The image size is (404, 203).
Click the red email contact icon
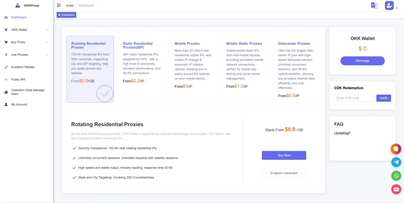(x=396, y=189)
